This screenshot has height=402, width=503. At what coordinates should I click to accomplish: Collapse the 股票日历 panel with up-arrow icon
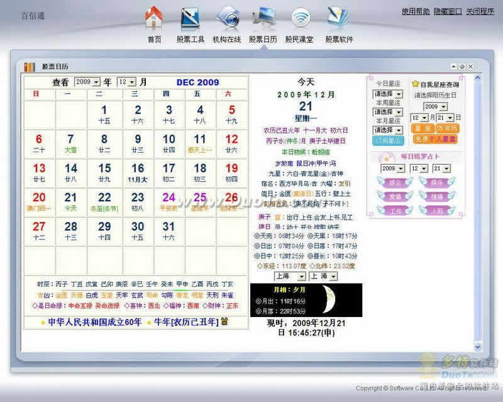453,67
